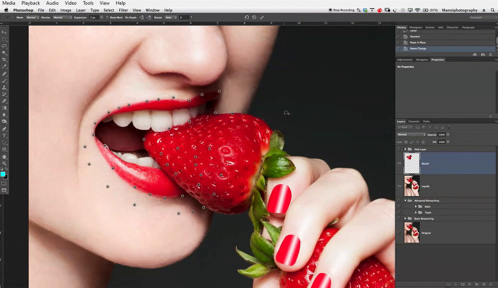This screenshot has height=288, width=498.
Task: Select the Rectangle shape tool
Action: point(4,149)
